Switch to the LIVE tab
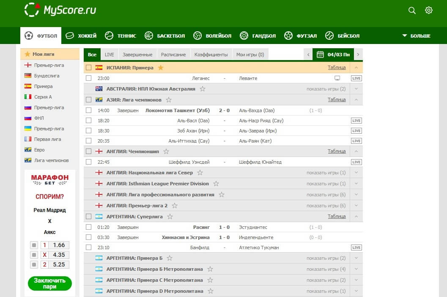The image size is (447, 297). tap(109, 55)
